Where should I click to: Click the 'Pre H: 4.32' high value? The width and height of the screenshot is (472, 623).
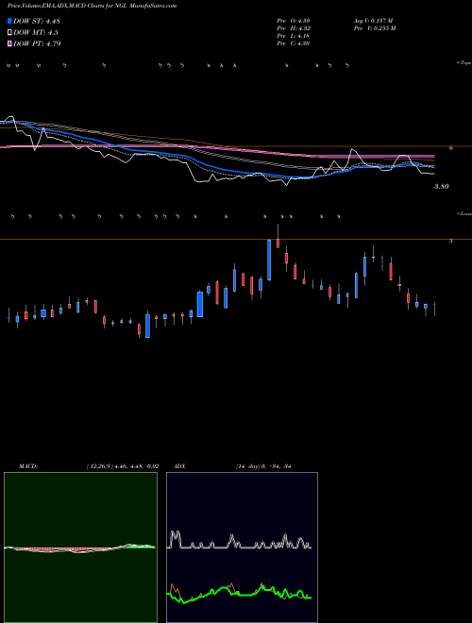click(x=294, y=28)
